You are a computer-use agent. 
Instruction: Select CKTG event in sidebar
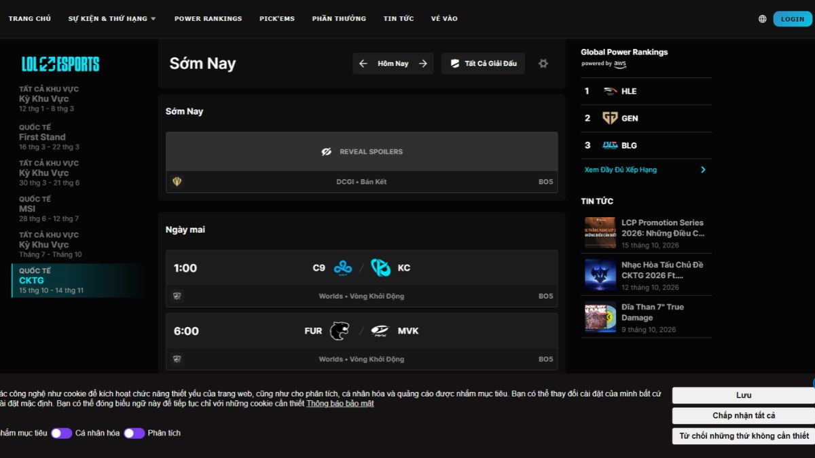76,280
